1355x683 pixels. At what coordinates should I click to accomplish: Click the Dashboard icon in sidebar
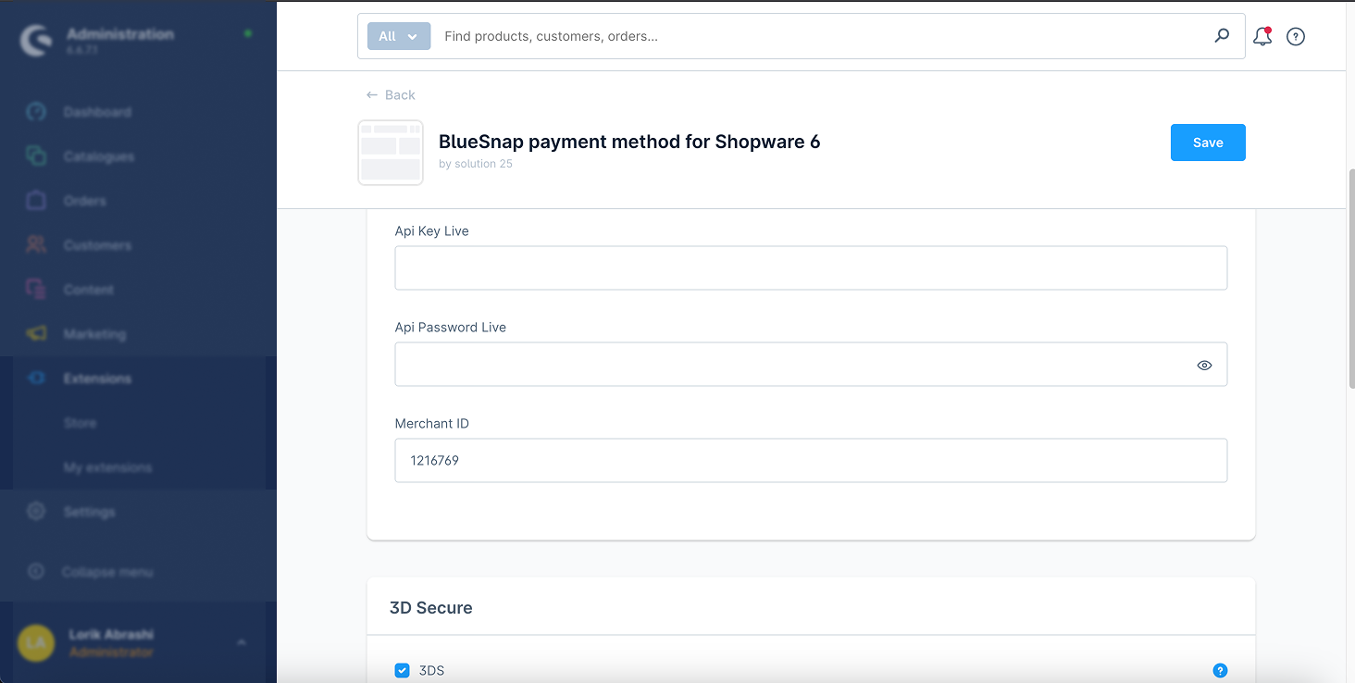coord(36,112)
